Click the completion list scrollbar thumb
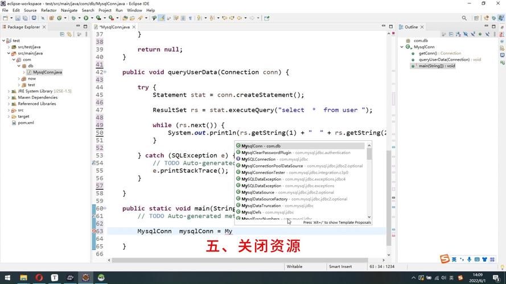The height and width of the screenshot is (284, 506). (x=369, y=154)
